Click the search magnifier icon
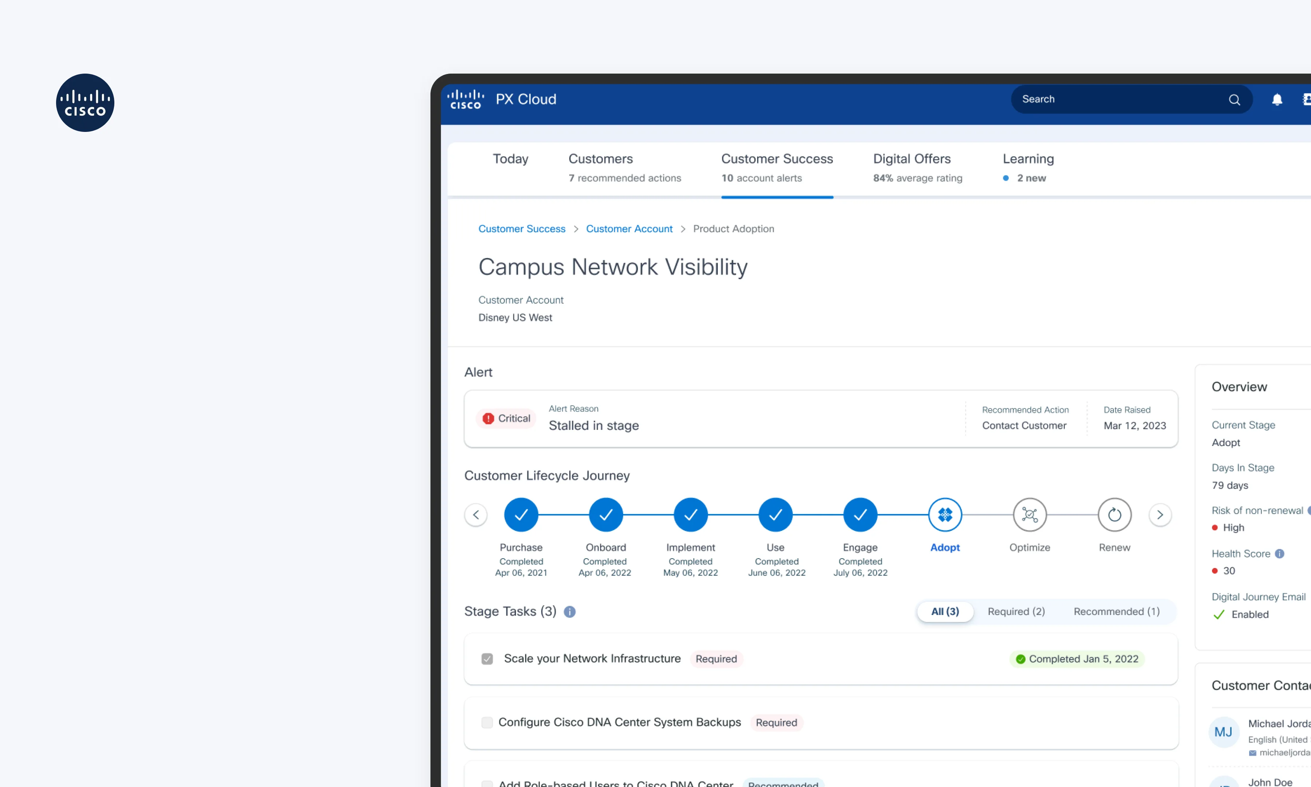 (1234, 100)
